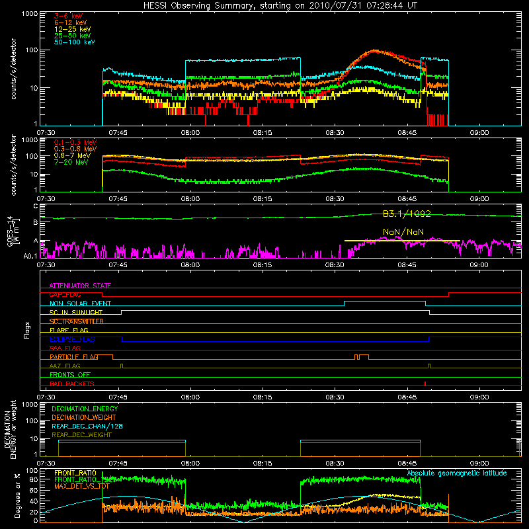
Task: Select the DECIMATION_ENERGY legend label
Action: 85,409
